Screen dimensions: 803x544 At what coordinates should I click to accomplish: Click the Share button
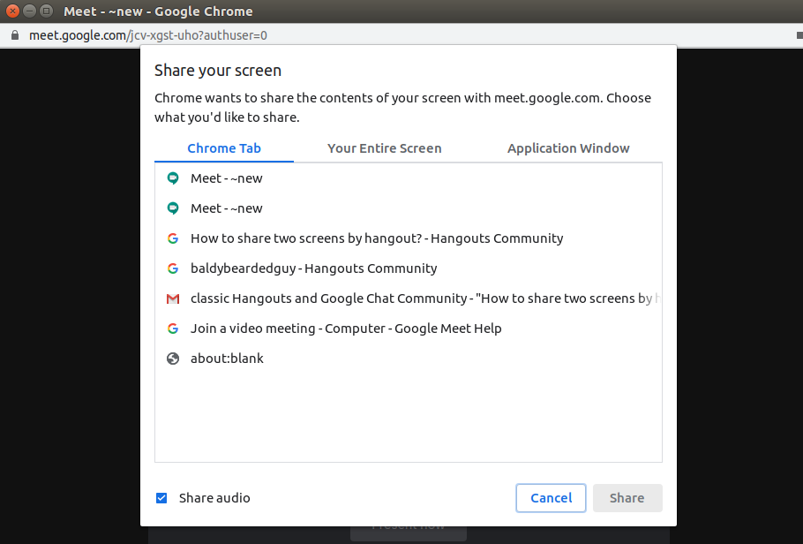pyautogui.click(x=627, y=498)
